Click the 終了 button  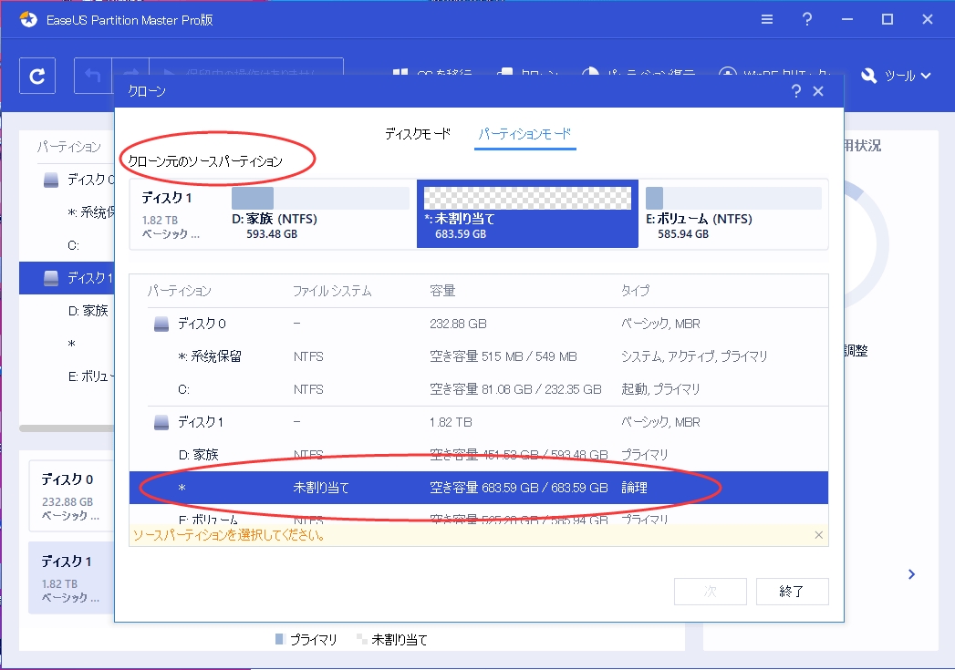(792, 592)
